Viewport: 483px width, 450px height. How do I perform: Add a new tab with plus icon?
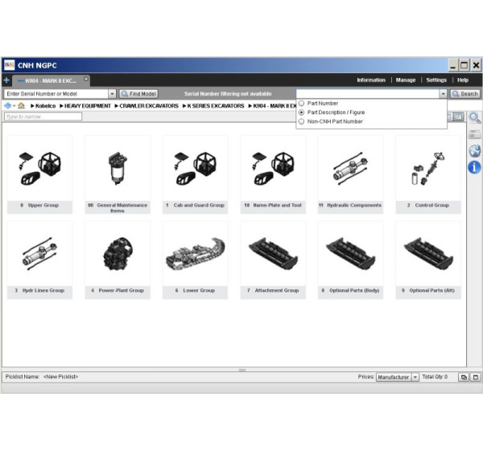tap(6, 80)
